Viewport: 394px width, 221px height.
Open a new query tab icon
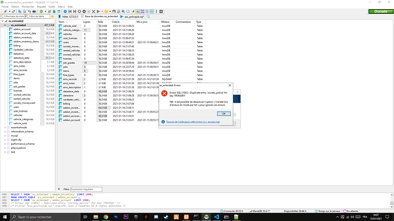click(x=148, y=17)
